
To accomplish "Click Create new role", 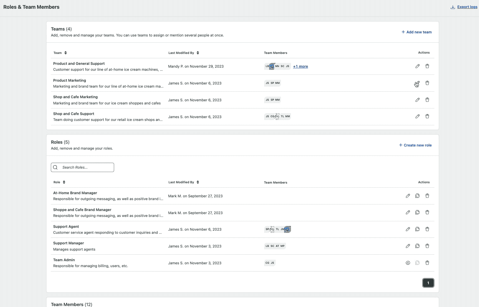I will pyautogui.click(x=415, y=145).
